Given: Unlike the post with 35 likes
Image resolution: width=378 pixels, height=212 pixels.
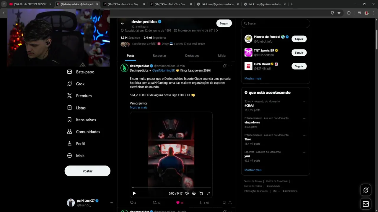Looking at the screenshot, I should click(180, 203).
